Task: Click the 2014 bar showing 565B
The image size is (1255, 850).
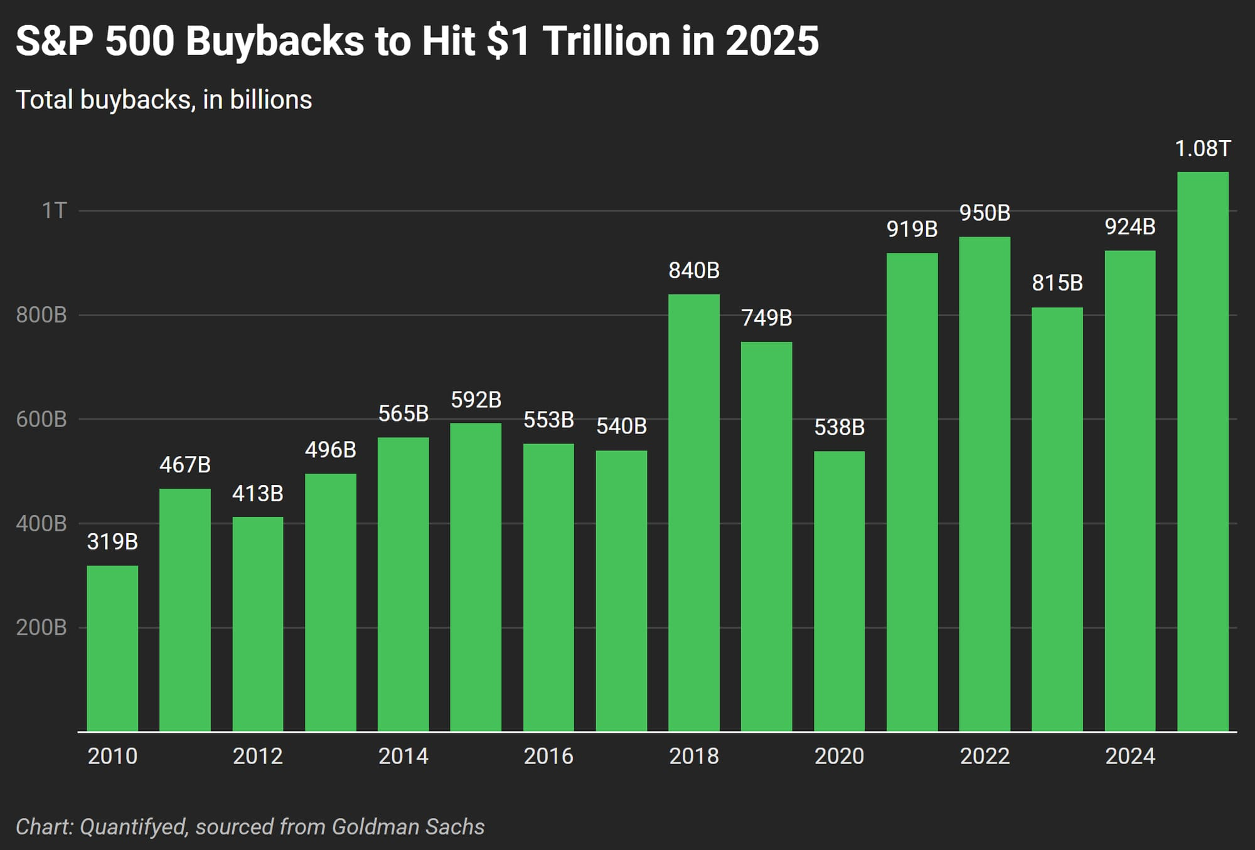Action: 403,585
